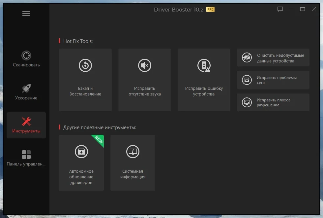
Task: Open the Бэкап и Восстановление label
Action: coord(85,91)
